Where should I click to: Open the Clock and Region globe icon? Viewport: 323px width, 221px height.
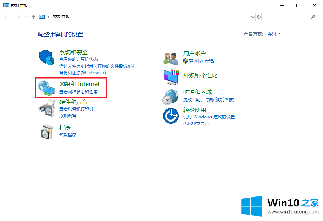click(171, 97)
